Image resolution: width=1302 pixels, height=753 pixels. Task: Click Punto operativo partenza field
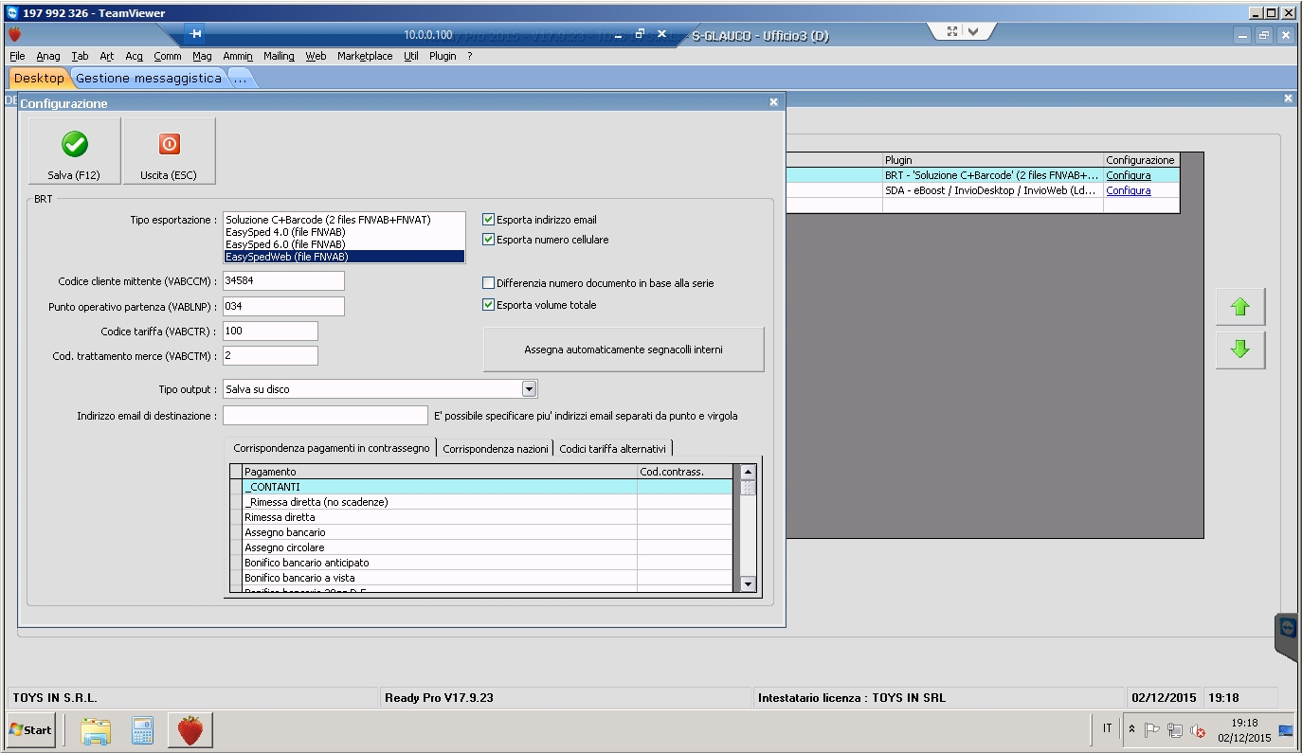[283, 306]
